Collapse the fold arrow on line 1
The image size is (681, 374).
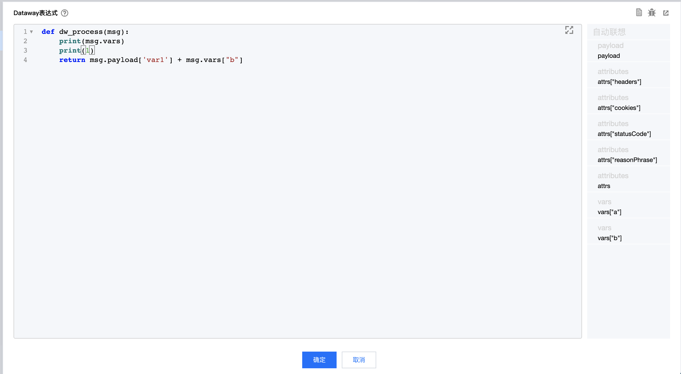point(32,32)
